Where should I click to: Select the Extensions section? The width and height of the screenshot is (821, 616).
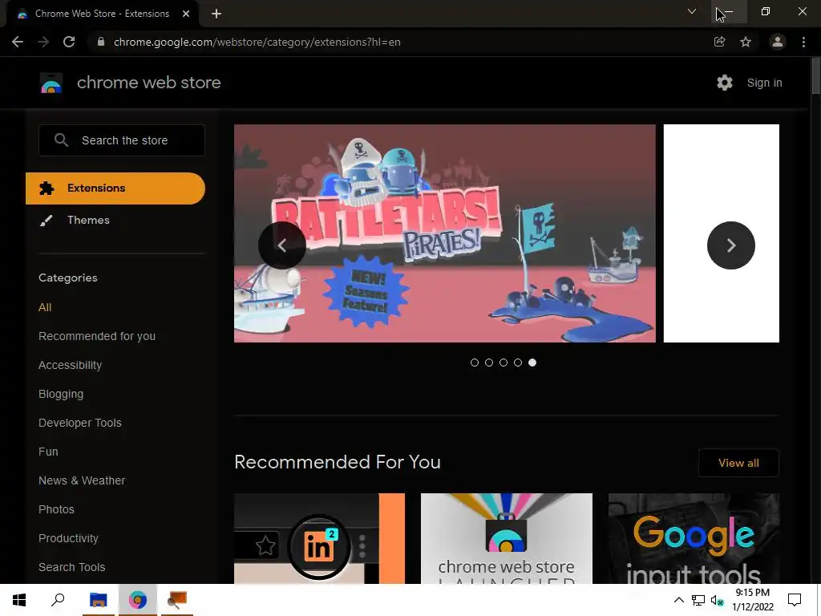pos(115,188)
